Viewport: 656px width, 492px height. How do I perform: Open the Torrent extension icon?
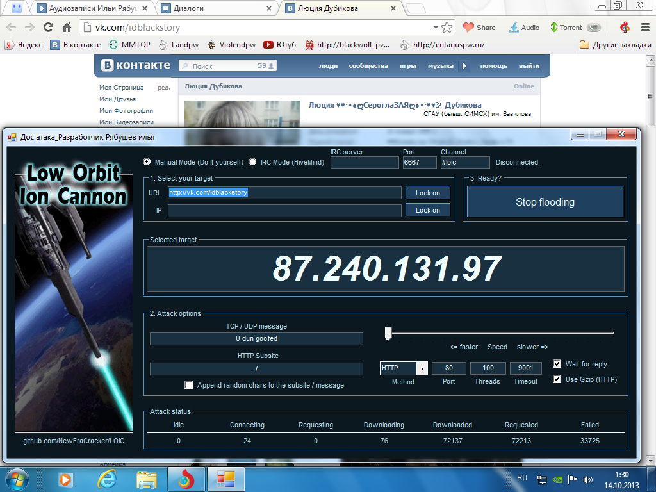click(566, 28)
